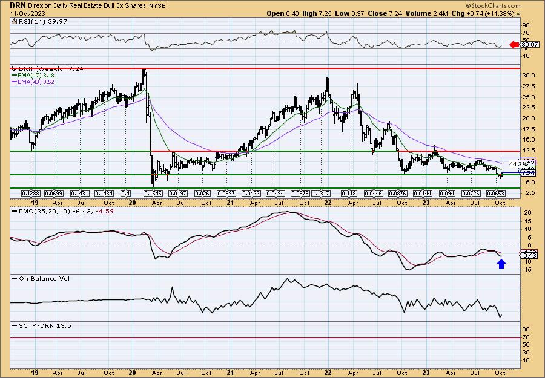Open the StockCharts.com watermark link
This screenshot has height=378, width=545.
coord(493,5)
